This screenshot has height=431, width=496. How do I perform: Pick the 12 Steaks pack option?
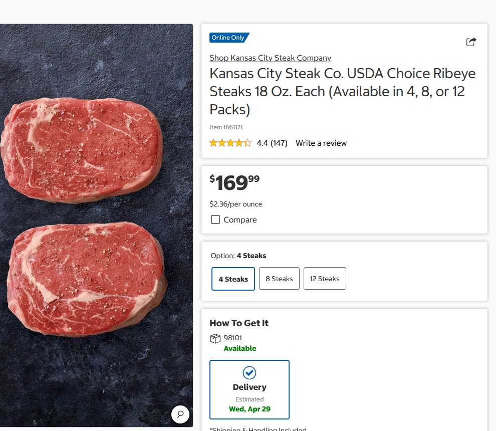point(325,279)
